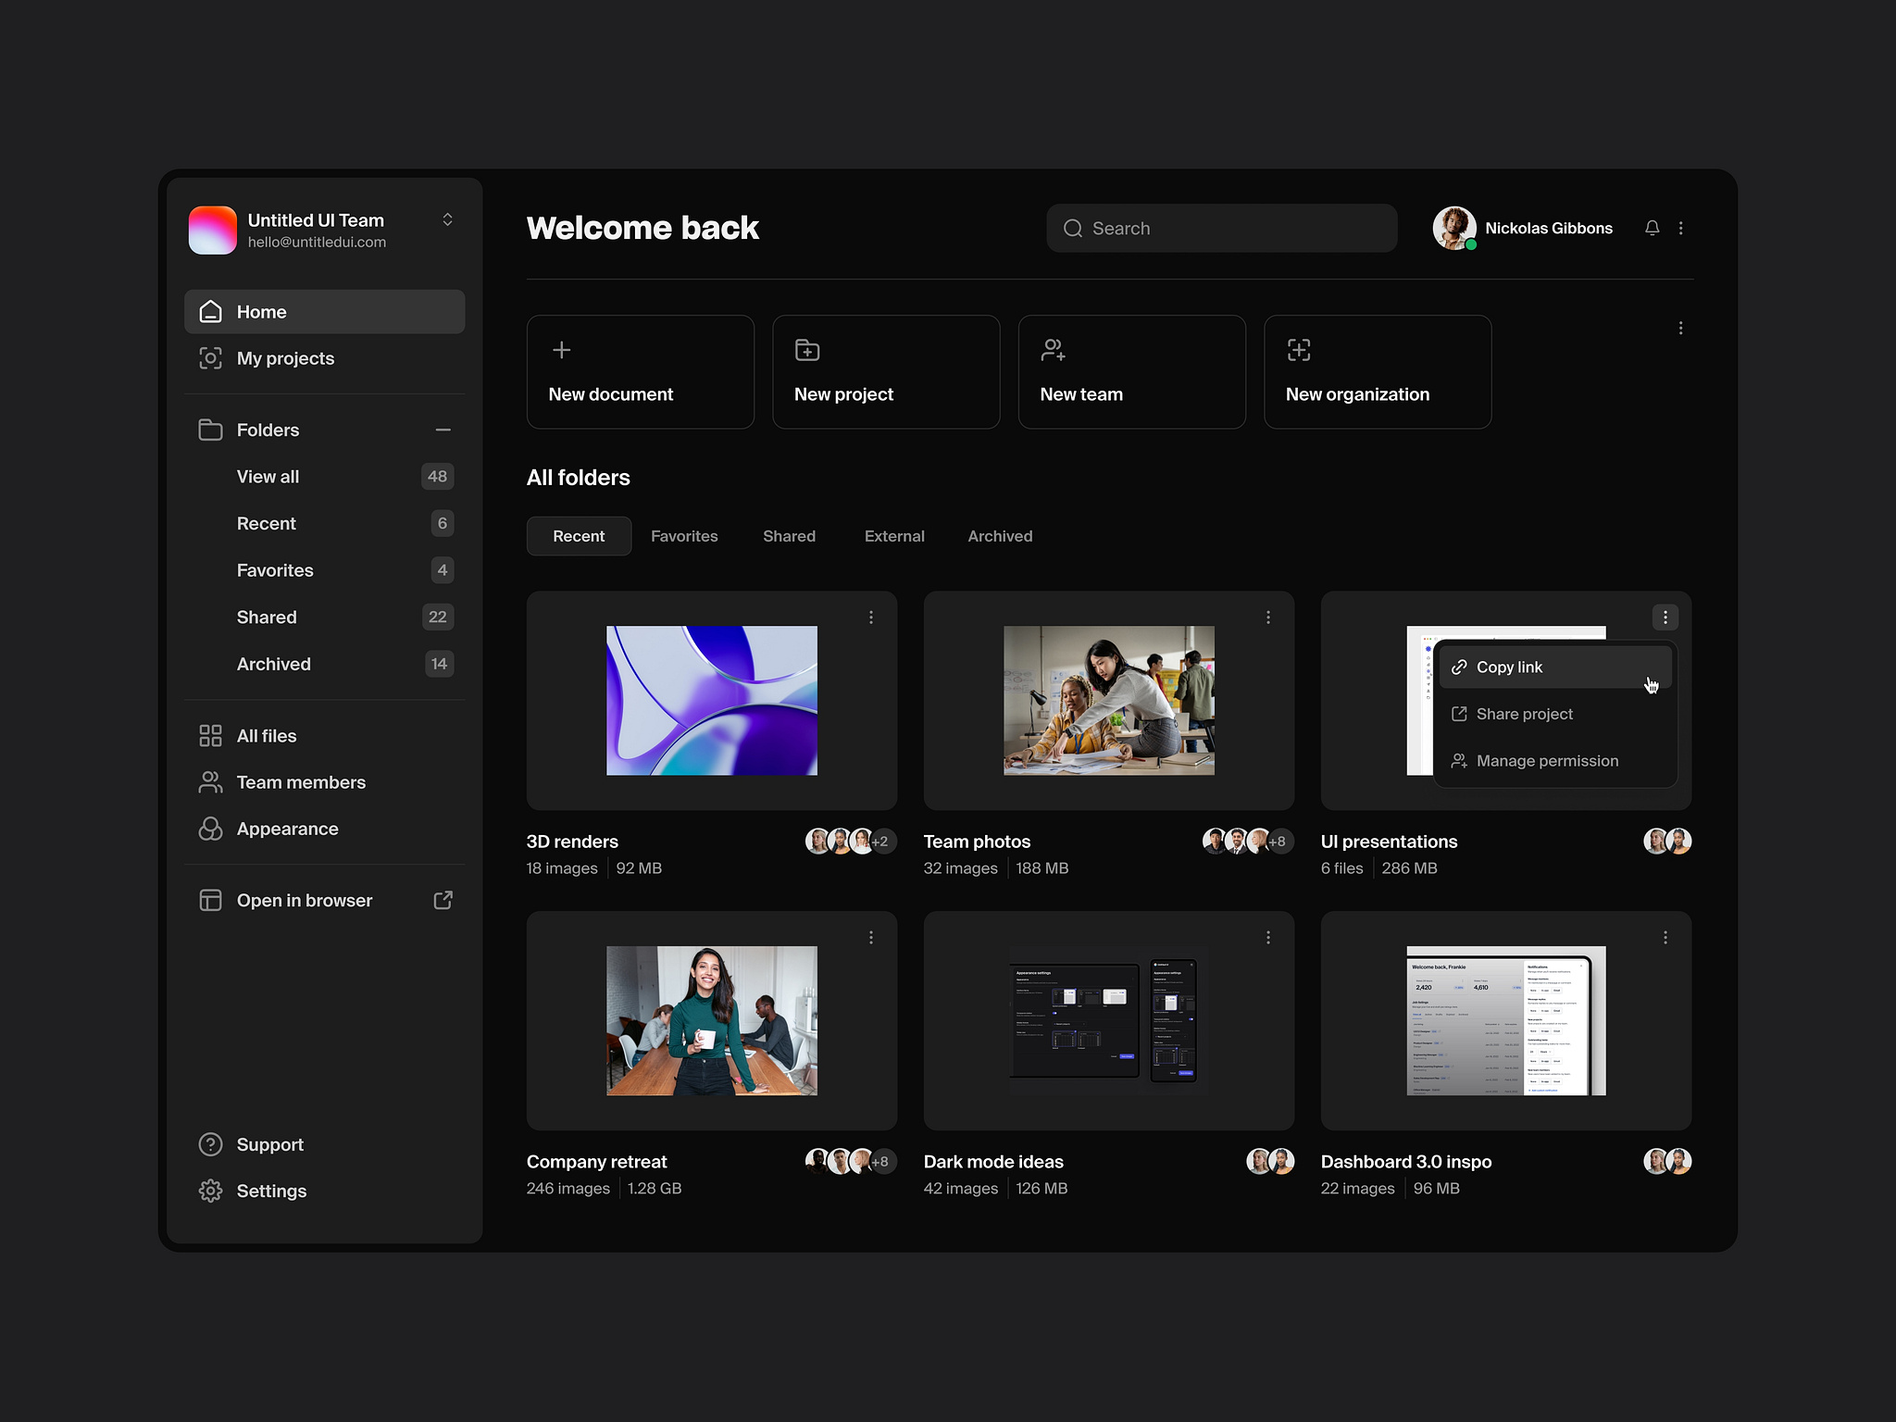The image size is (1896, 1422).
Task: Click the Search input field
Action: (1221, 228)
